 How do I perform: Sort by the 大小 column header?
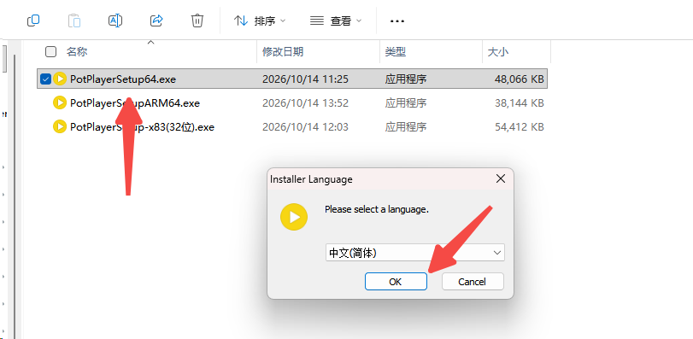[x=498, y=51]
